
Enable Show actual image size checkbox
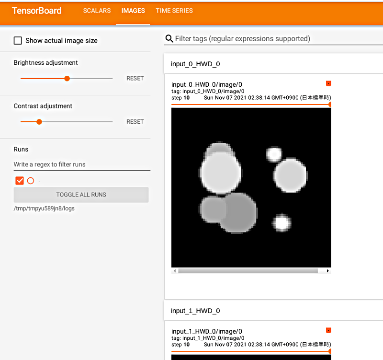click(x=18, y=41)
